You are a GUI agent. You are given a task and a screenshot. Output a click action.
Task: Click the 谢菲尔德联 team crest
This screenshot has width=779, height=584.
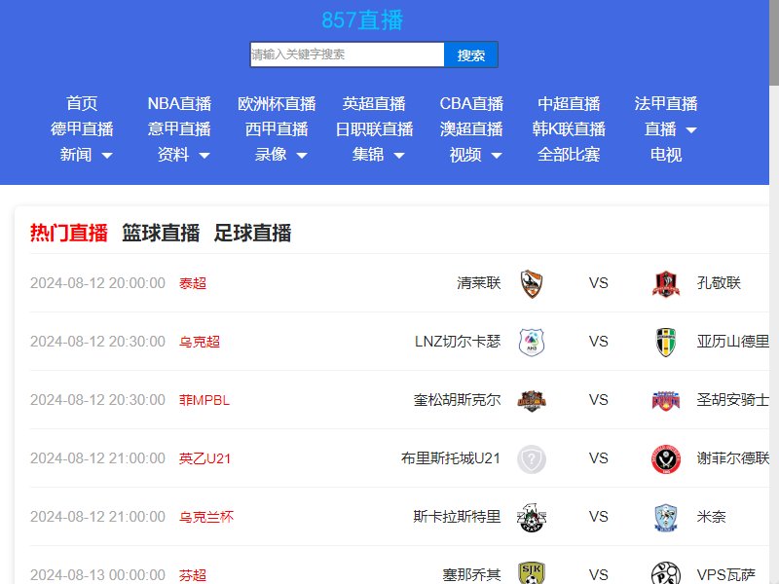tap(666, 458)
